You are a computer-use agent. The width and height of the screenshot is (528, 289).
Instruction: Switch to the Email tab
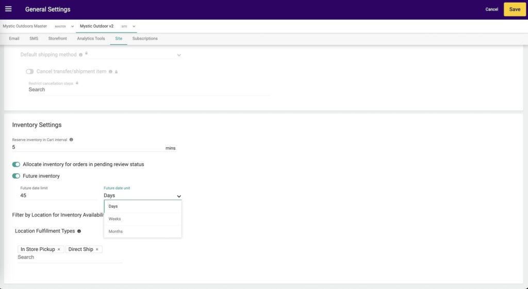point(14,38)
